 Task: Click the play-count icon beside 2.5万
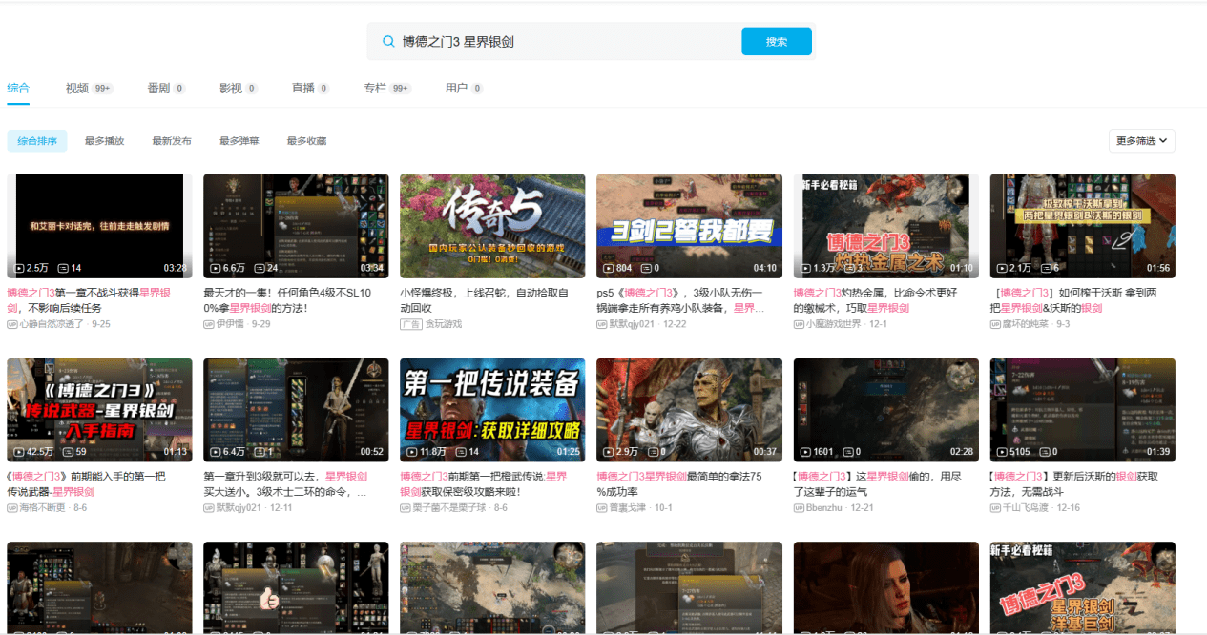tap(20, 268)
